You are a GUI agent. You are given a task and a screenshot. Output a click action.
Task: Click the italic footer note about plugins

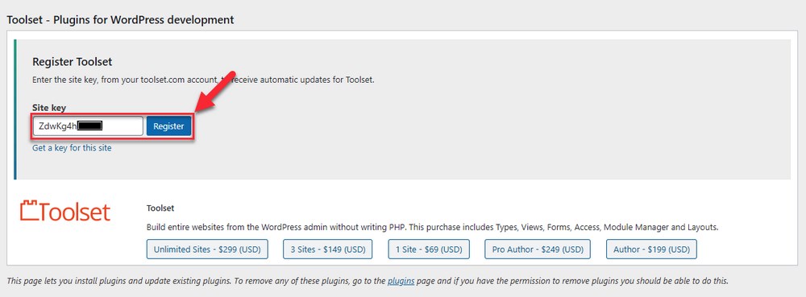368,281
